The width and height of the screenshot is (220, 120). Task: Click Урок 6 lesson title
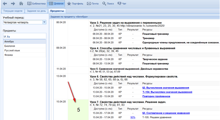tap(134, 77)
